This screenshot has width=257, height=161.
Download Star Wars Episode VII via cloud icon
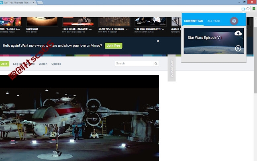(x=238, y=33)
